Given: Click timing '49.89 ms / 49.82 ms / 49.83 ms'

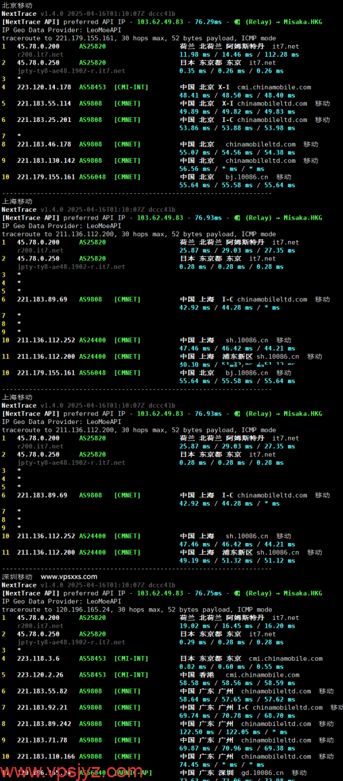Looking at the screenshot, I should coord(237,112).
